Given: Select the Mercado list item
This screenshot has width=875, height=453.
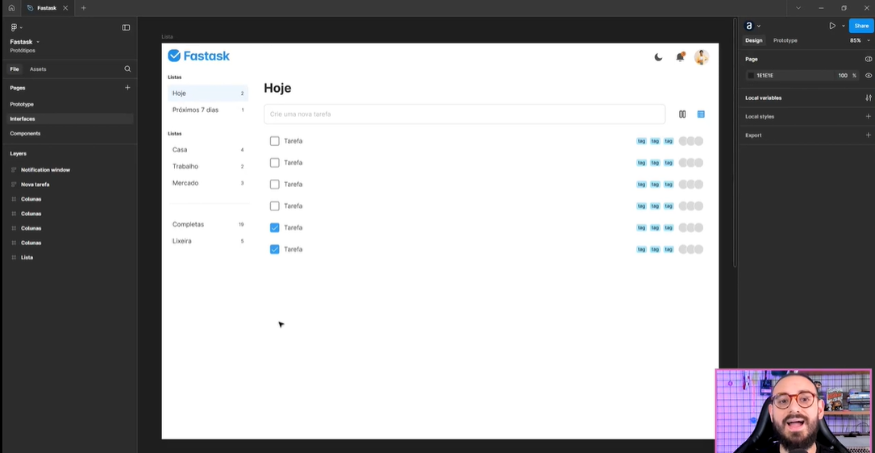Looking at the screenshot, I should tap(207, 183).
